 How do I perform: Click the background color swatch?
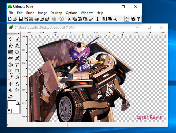[x=18, y=110]
